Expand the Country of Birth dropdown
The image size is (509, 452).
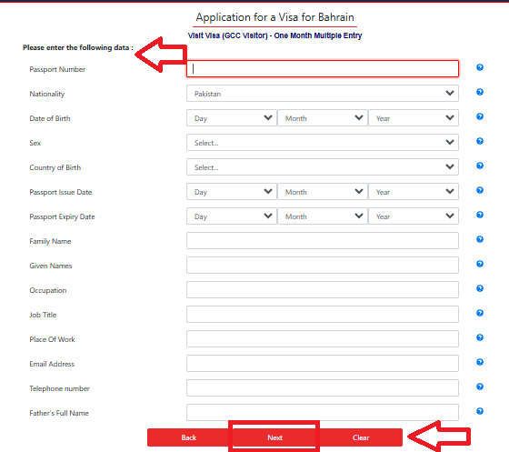[323, 167]
